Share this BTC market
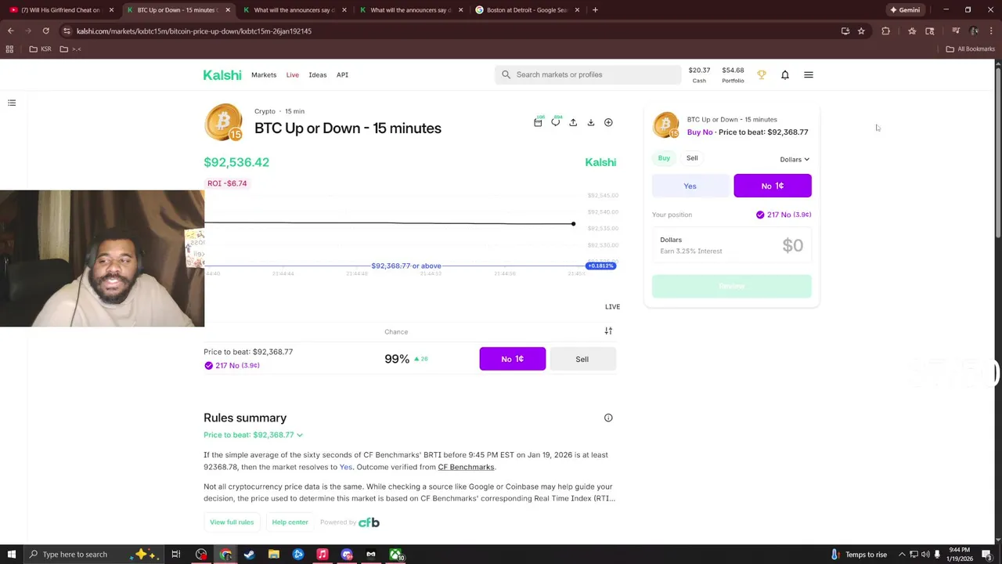Screen dimensions: 1002x564 (573, 122)
